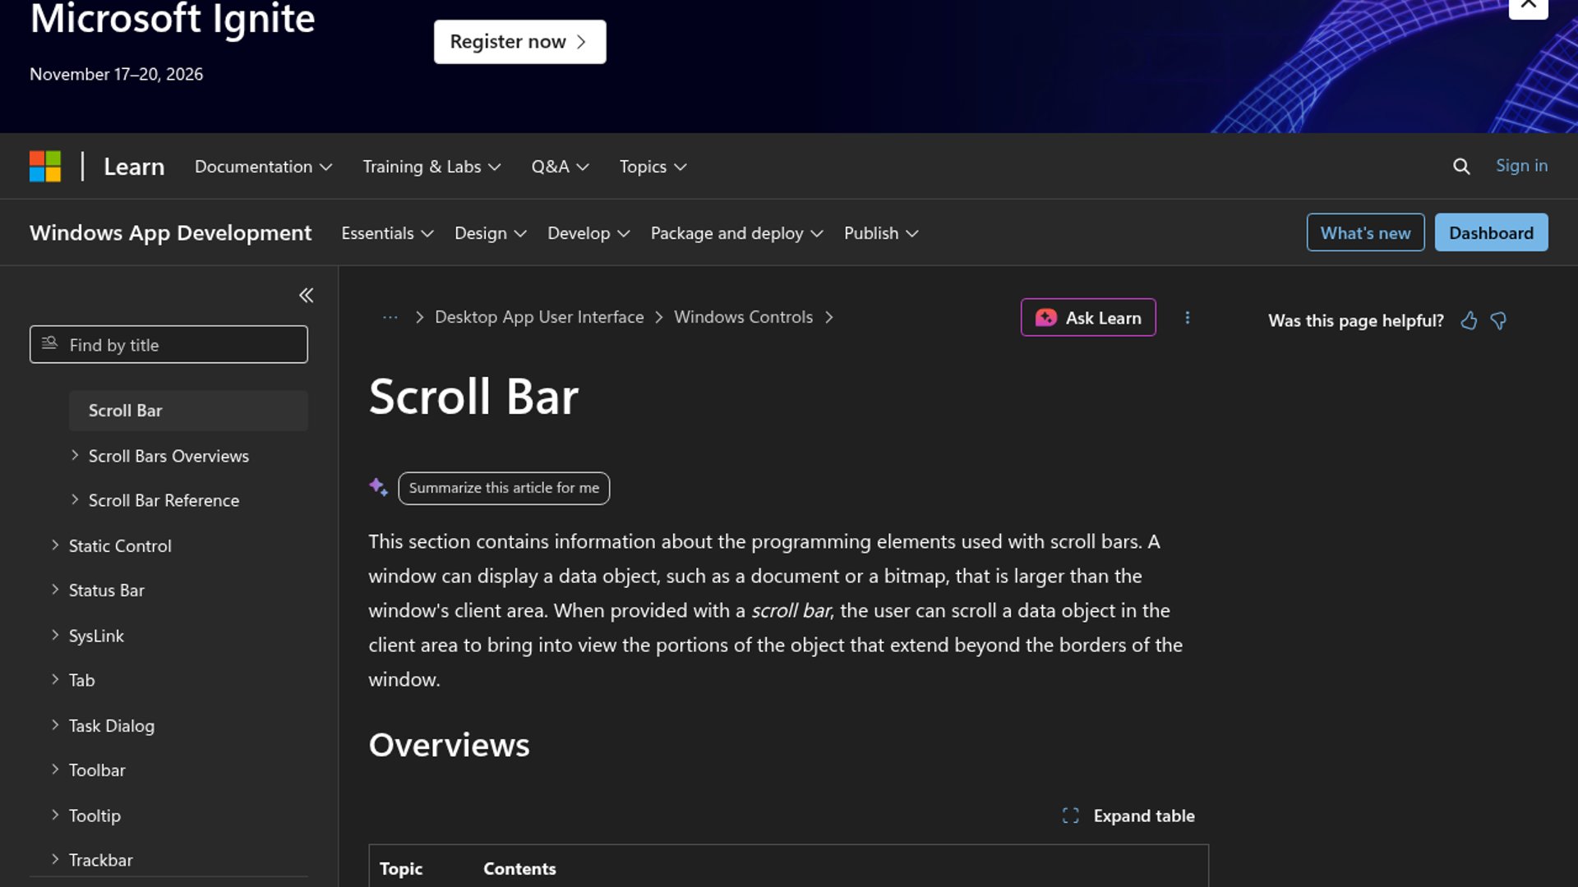This screenshot has width=1578, height=887.
Task: Click the Sign in link
Action: [1521, 166]
